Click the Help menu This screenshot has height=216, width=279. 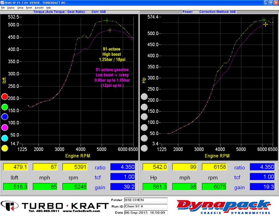[x=48, y=8]
